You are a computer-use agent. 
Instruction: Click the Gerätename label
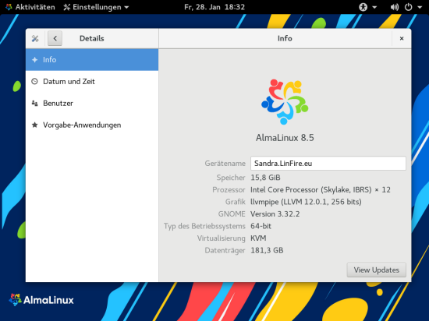coord(225,164)
